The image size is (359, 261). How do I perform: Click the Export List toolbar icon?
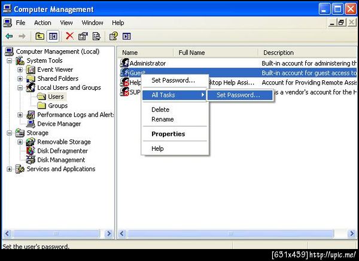pos(96,36)
